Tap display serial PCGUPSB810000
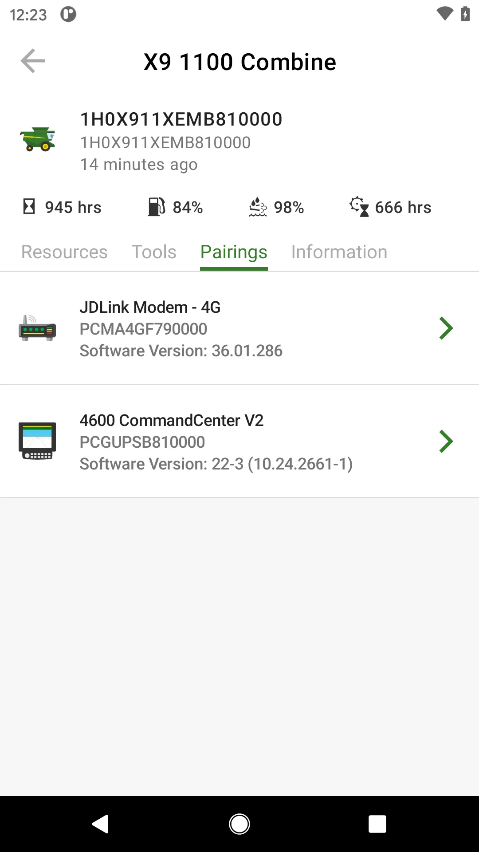The width and height of the screenshot is (479, 852). 142,442
